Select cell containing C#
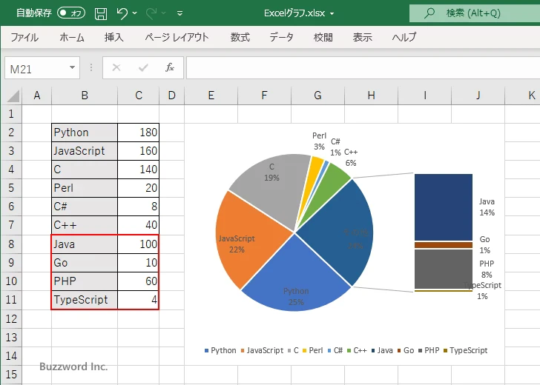The height and width of the screenshot is (385, 540). [x=85, y=207]
